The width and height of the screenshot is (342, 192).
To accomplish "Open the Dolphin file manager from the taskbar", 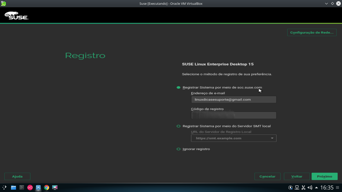I will point(13,187).
